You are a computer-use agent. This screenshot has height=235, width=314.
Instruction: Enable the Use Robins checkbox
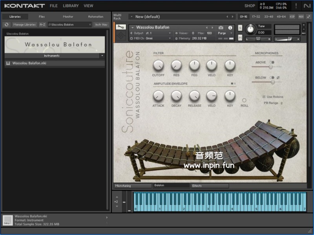(x=264, y=97)
